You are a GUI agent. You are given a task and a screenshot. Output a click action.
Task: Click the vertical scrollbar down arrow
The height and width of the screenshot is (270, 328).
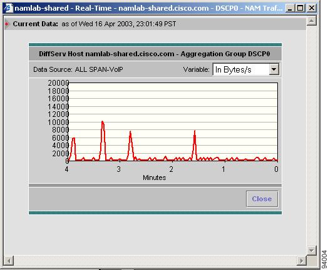(x=312, y=250)
